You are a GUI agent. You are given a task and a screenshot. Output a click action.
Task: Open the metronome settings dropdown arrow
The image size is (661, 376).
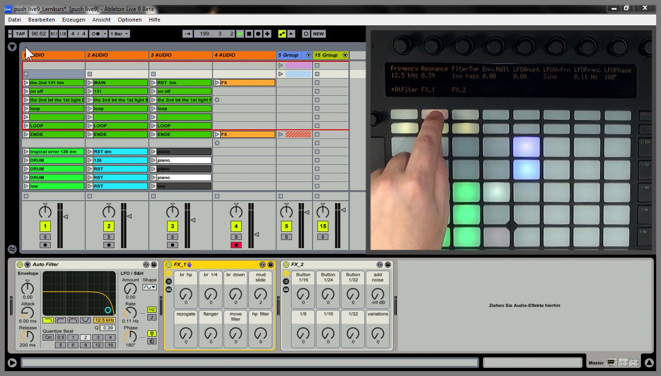coord(105,34)
